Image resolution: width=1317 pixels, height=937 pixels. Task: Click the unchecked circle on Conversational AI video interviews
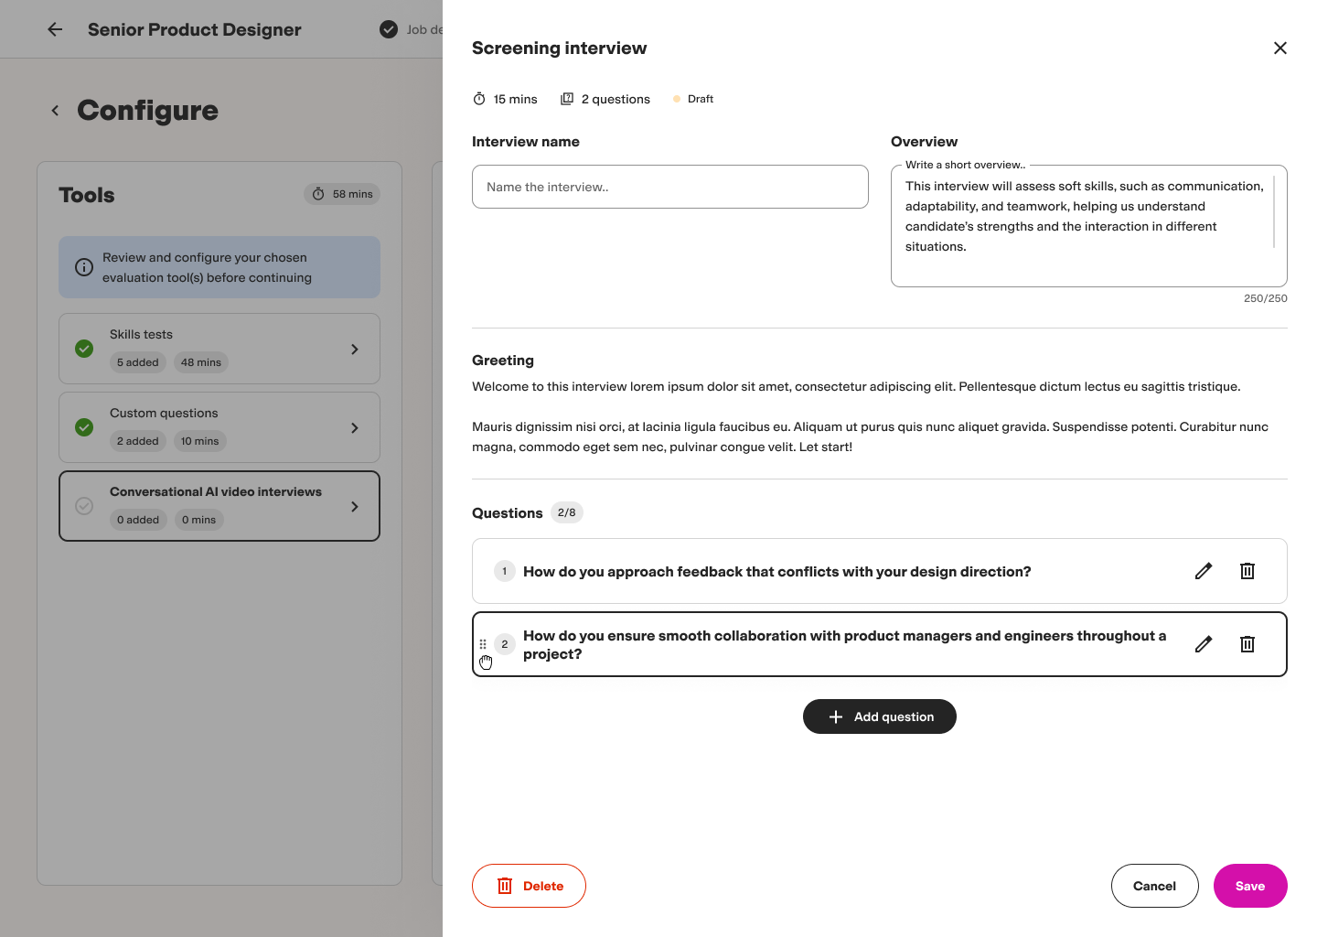(84, 506)
